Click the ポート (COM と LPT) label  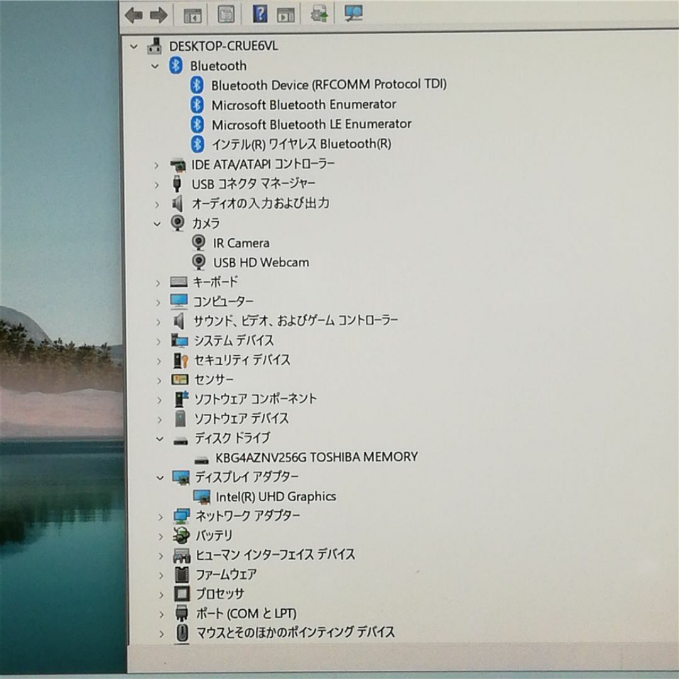[246, 613]
